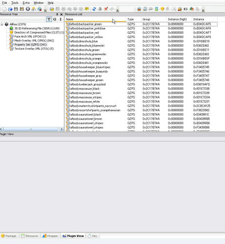Click the yellow smiley face toolbar icon

(162, 9)
